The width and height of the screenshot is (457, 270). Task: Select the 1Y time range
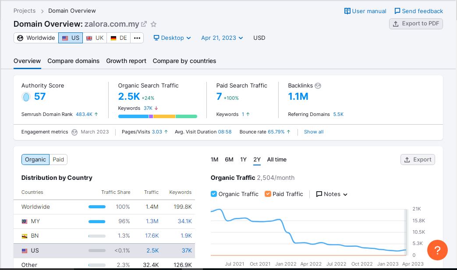point(243,160)
